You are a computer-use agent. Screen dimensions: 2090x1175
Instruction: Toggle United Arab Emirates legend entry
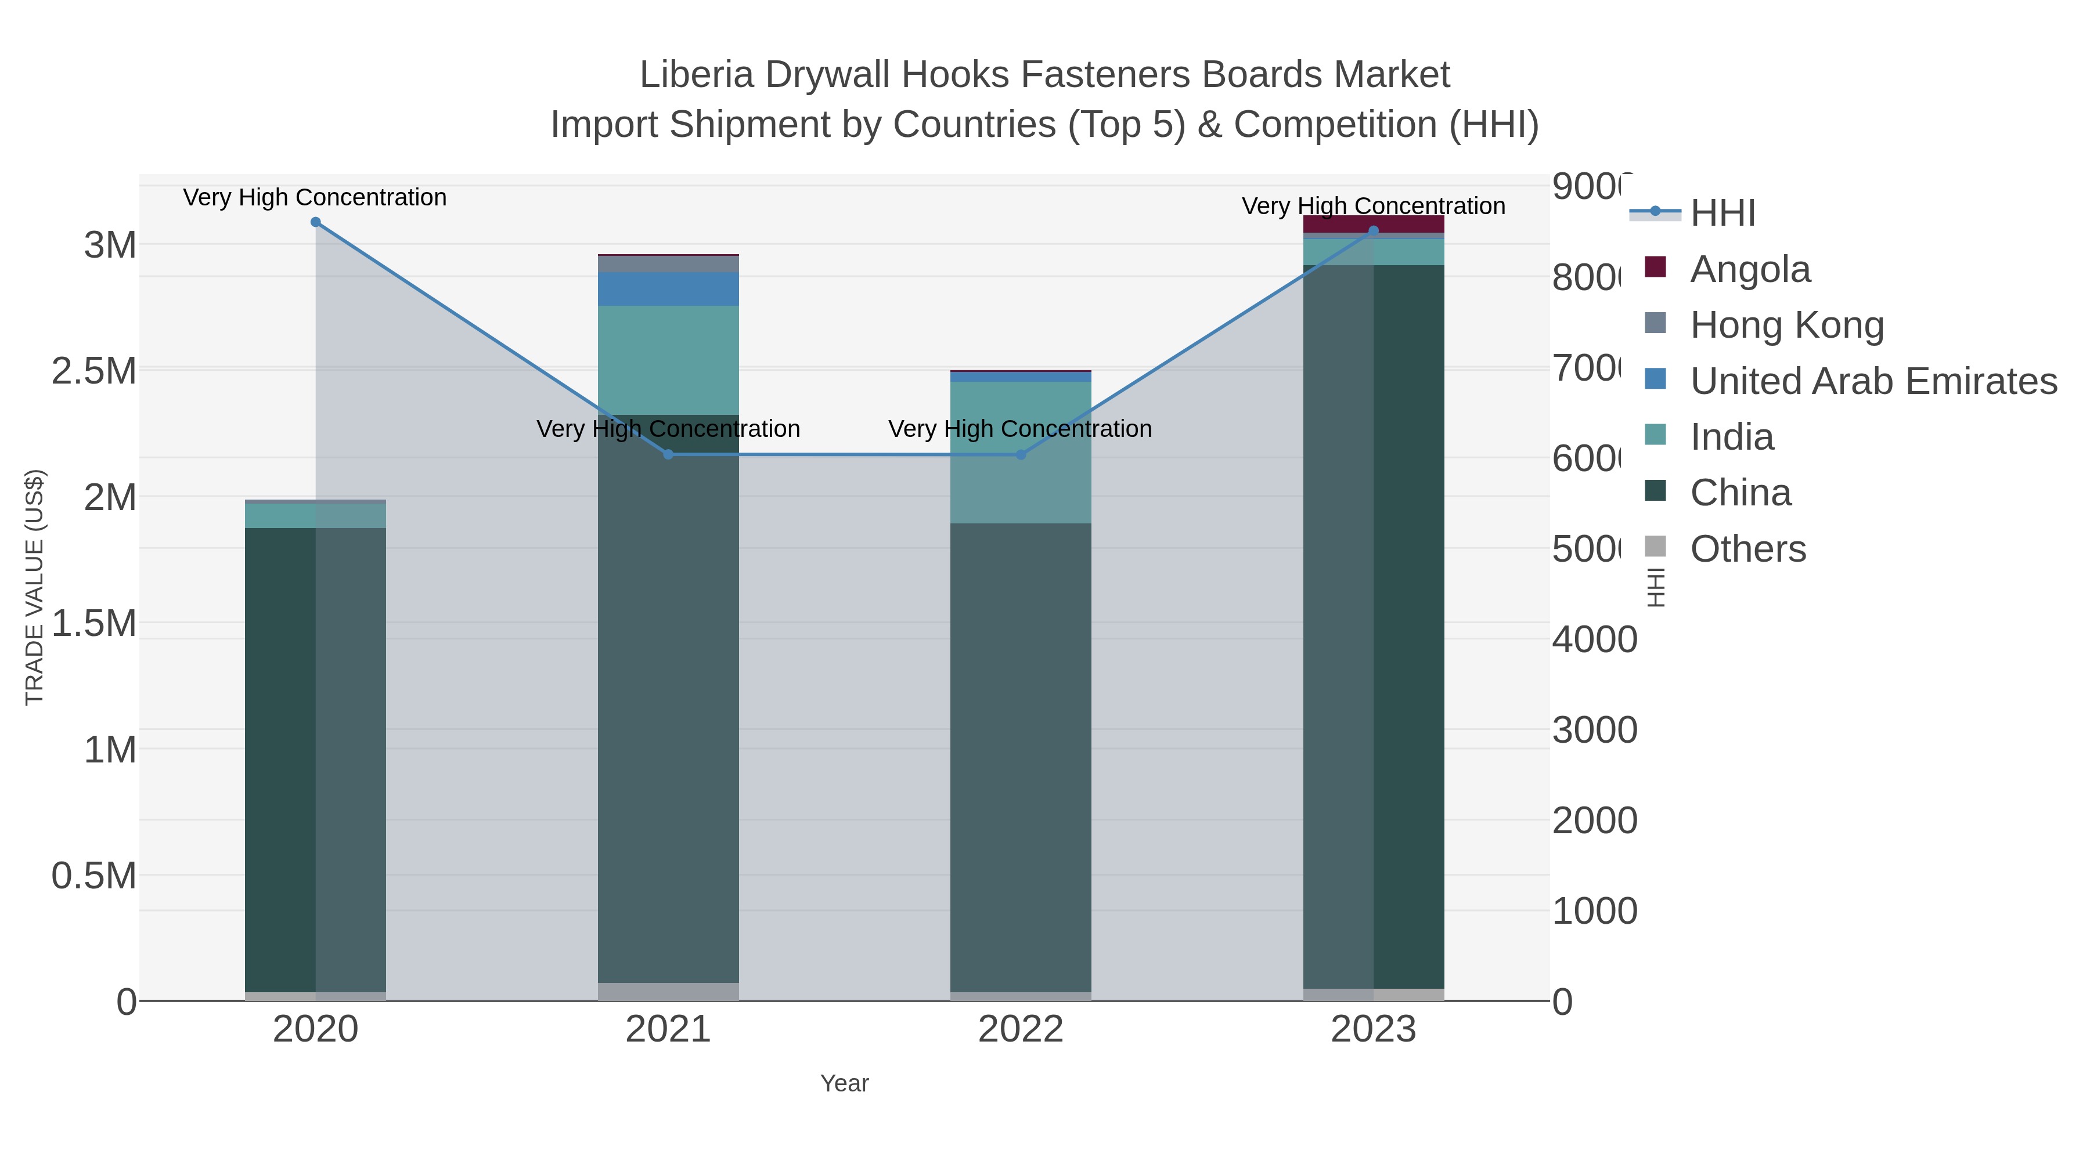click(x=1851, y=380)
